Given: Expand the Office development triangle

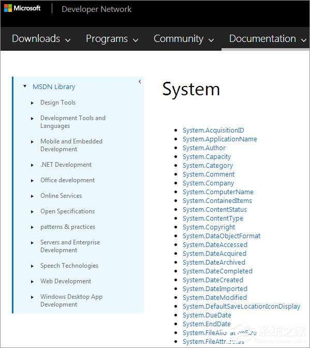Looking at the screenshot, I should pos(33,180).
